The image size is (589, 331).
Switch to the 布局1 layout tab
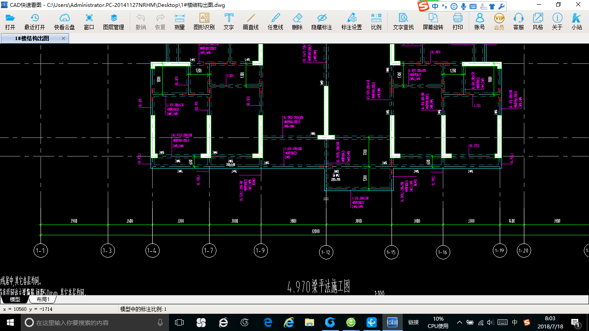click(x=43, y=299)
